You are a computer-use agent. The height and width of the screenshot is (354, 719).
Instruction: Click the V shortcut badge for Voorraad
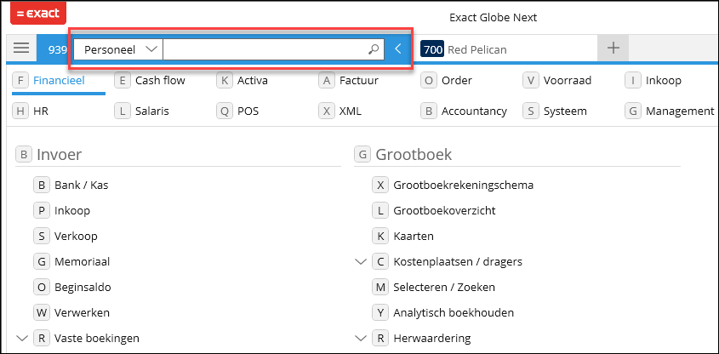[531, 81]
